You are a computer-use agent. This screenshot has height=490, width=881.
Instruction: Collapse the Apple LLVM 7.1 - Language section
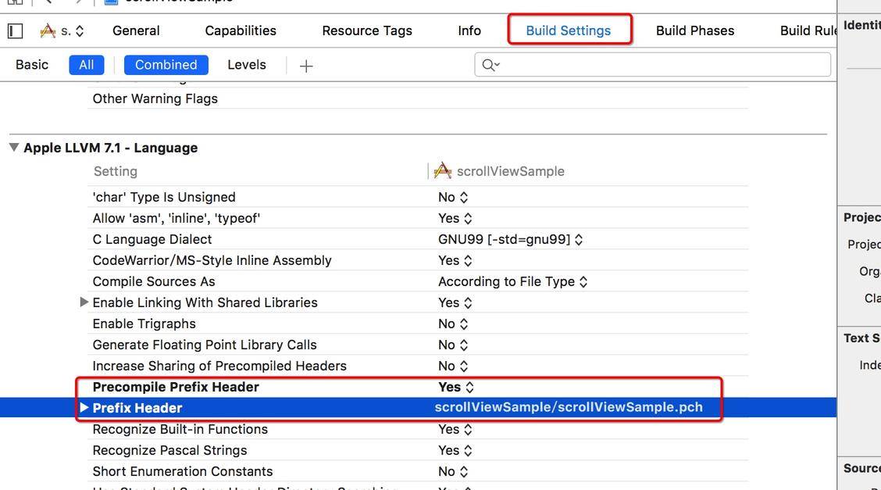(x=14, y=147)
